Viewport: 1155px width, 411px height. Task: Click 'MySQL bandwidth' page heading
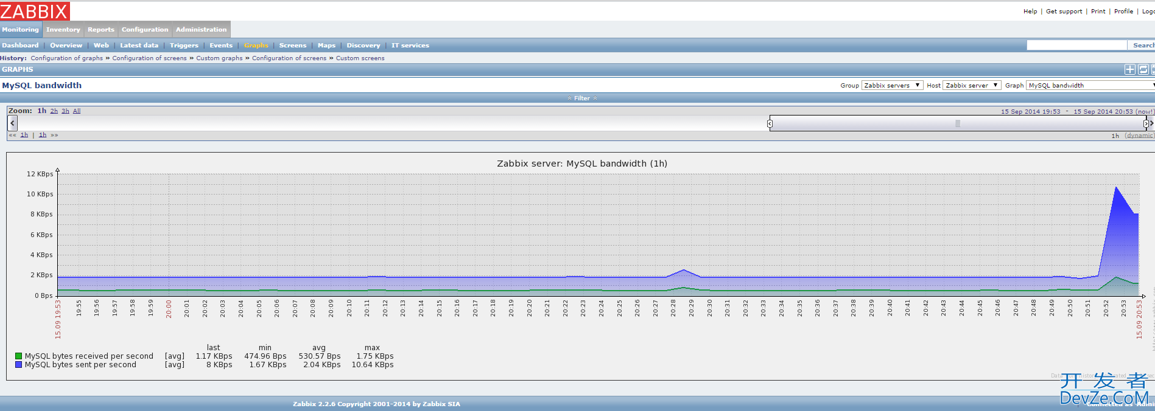pyautogui.click(x=41, y=85)
